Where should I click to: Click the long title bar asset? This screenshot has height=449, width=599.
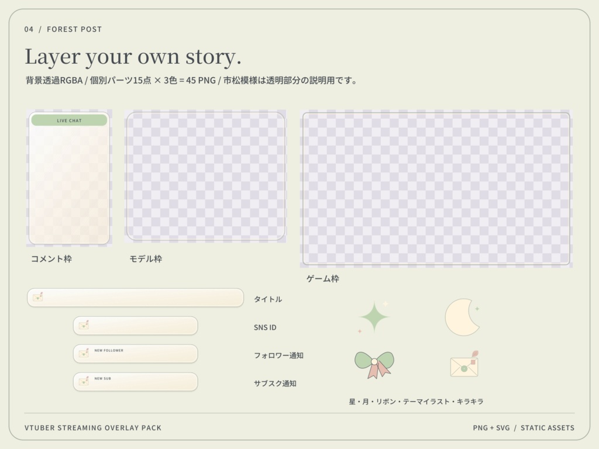coord(135,298)
